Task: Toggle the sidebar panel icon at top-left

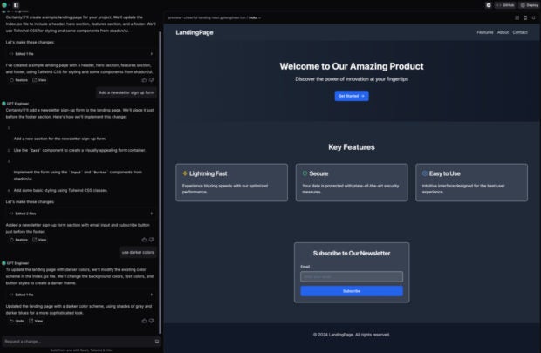Action: [x=16, y=5]
